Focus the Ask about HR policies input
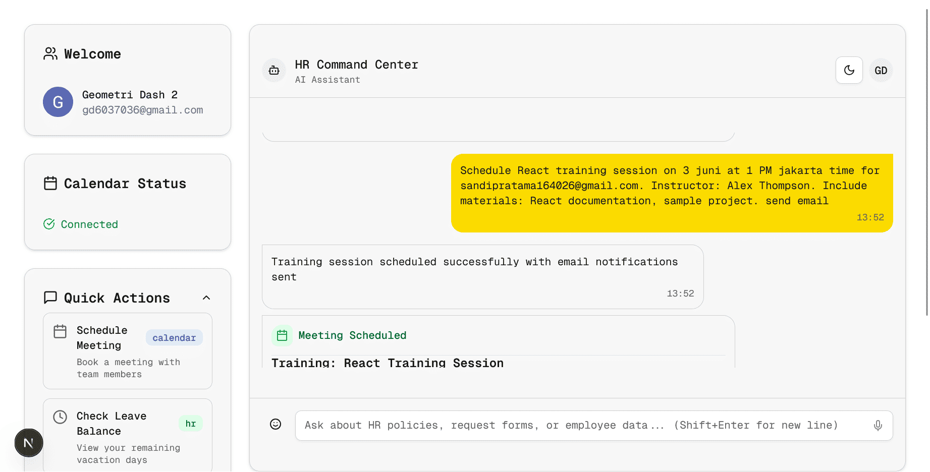 [585, 426]
